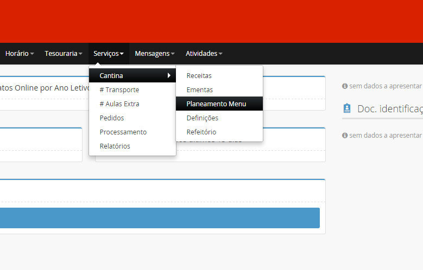Open the Mensagens menu
This screenshot has height=270, width=423.
tap(155, 54)
